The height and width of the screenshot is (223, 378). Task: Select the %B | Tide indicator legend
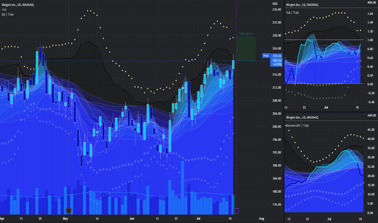coord(292,13)
